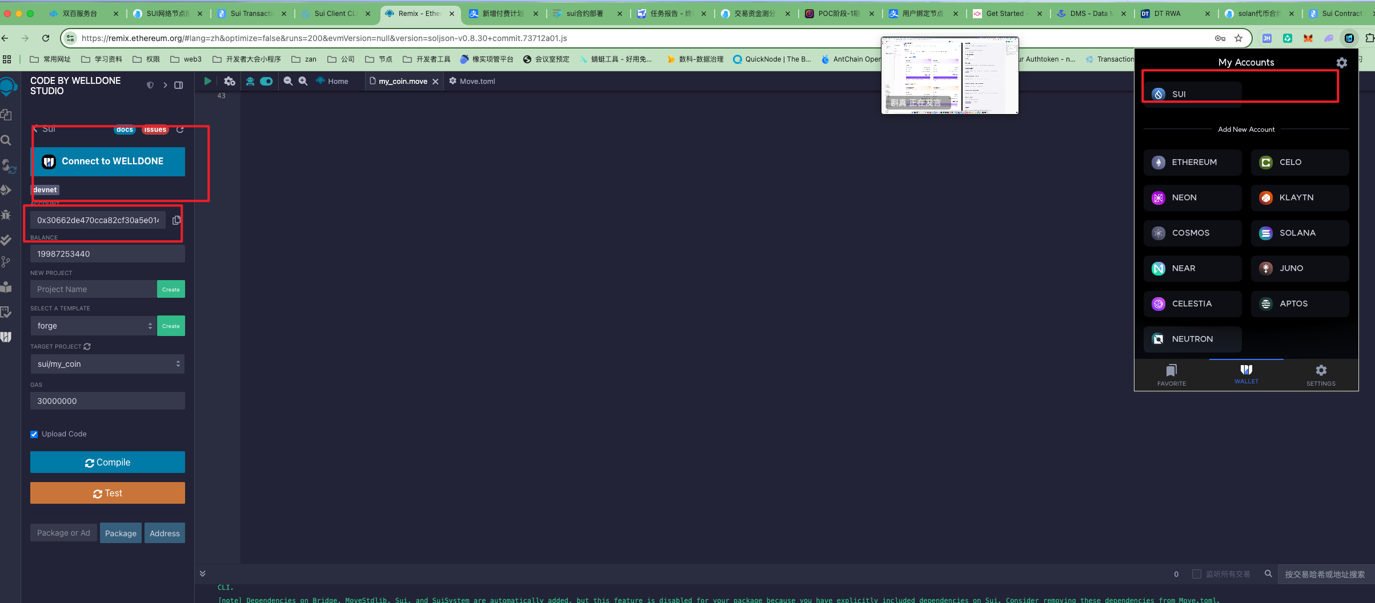1375x603 pixels.
Task: Open the MetaMask fox extension
Action: tap(1308, 38)
